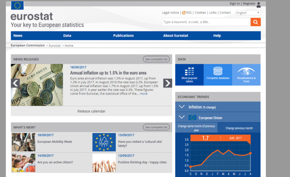Click the eurostat site logo
Image resolution: width=290 pixels, height=177 pixels.
(x=32, y=17)
